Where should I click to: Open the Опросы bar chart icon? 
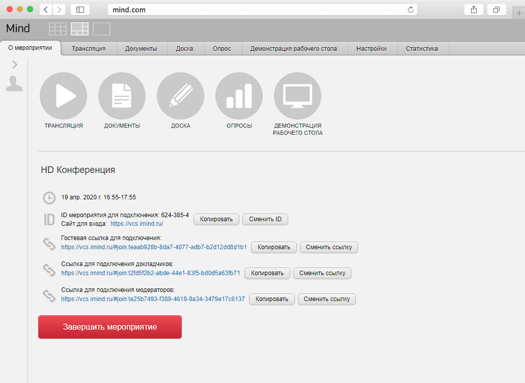239,96
